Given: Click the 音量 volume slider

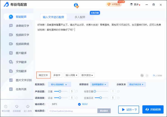Looking at the screenshot, I should tap(61, 91).
